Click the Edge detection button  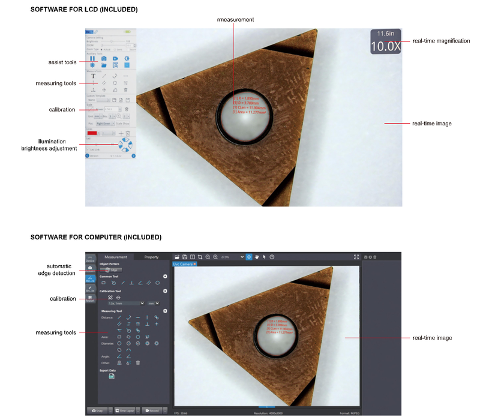pyautogui.click(x=110, y=271)
